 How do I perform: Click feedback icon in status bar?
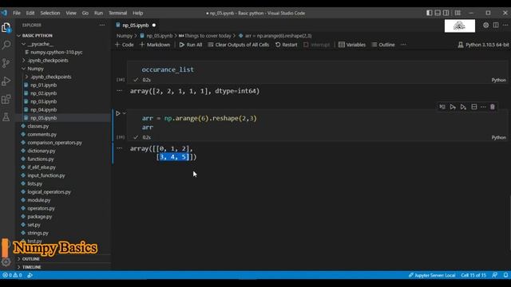tap(495, 275)
